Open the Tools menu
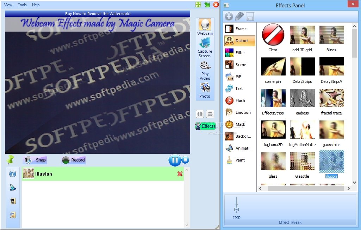The width and height of the screenshot is (361, 230). [22, 5]
